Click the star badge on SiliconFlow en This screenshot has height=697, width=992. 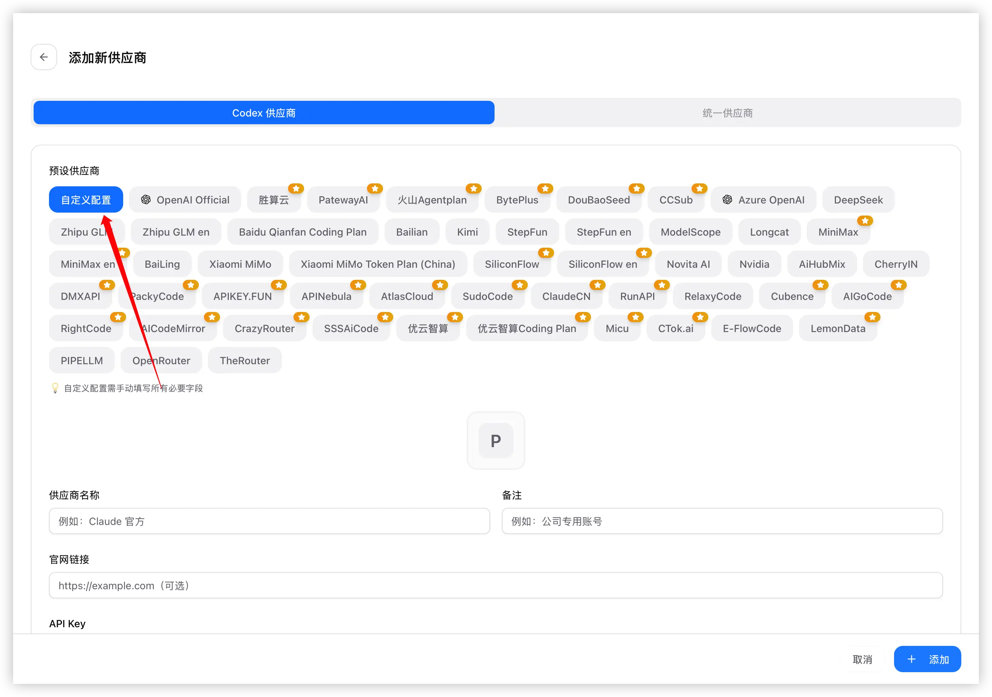644,253
